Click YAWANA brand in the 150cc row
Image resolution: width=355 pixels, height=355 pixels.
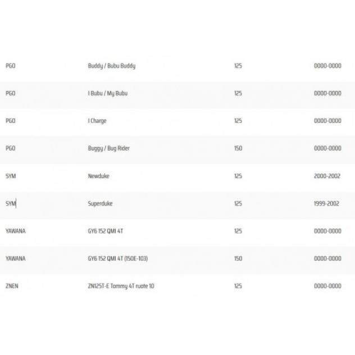click(16, 258)
